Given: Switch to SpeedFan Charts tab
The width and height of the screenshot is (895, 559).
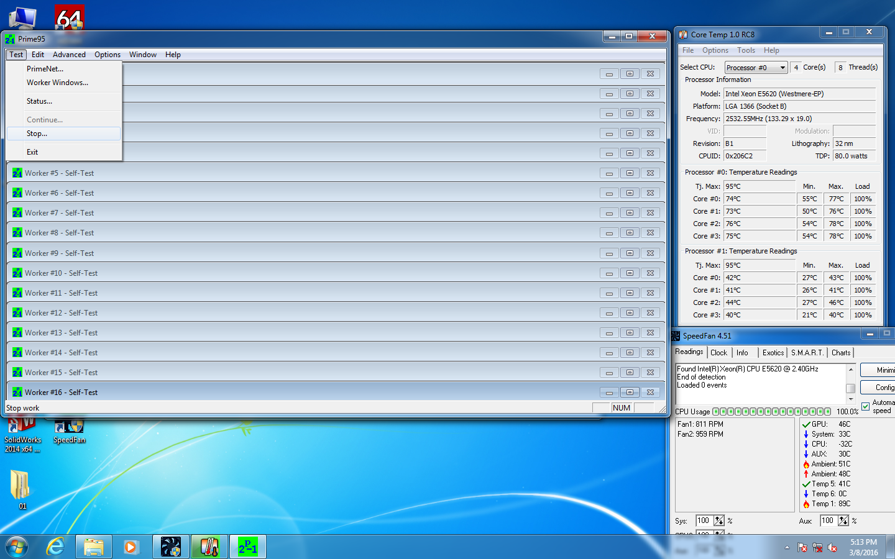Looking at the screenshot, I should (x=841, y=353).
